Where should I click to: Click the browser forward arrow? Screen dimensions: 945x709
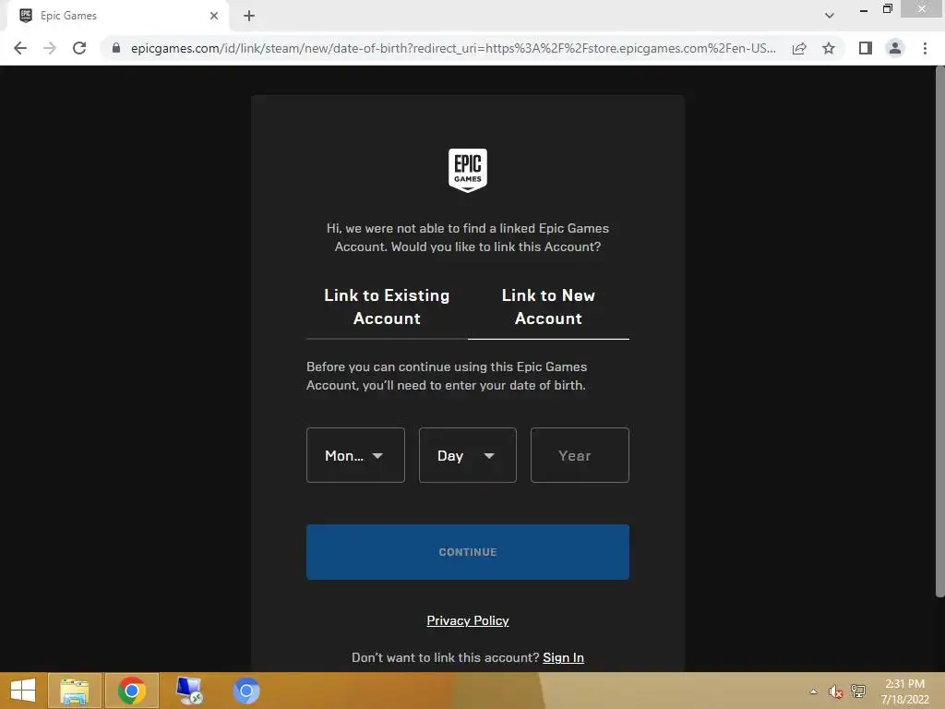coord(50,48)
